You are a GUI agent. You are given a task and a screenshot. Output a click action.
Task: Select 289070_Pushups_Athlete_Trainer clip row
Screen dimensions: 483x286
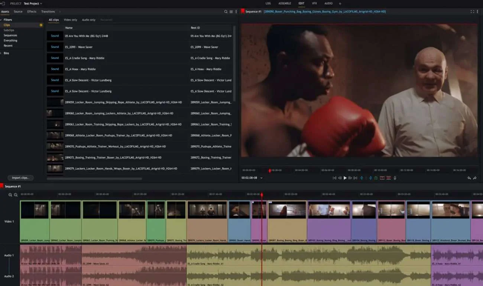point(139,146)
